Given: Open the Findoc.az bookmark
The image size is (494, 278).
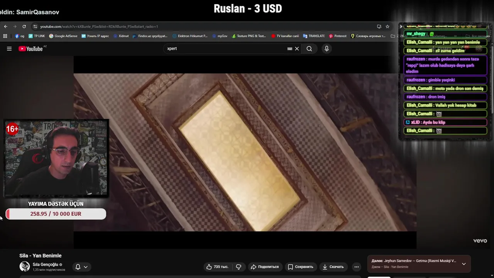Looking at the screenshot, I should (150, 36).
